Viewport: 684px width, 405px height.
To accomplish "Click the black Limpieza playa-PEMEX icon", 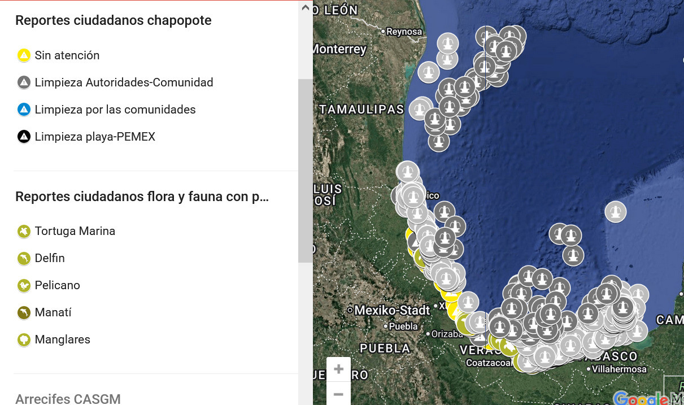I will click(x=24, y=137).
